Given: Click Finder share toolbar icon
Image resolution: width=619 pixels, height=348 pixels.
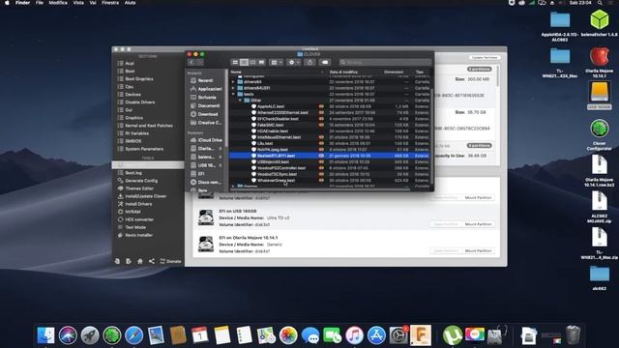Looking at the screenshot, I should coord(309,62).
